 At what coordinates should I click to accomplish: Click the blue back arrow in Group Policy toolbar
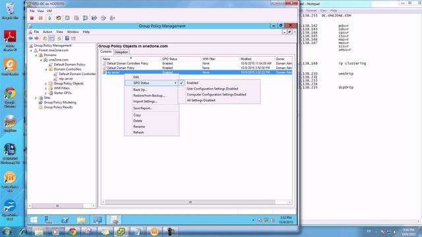pyautogui.click(x=31, y=38)
